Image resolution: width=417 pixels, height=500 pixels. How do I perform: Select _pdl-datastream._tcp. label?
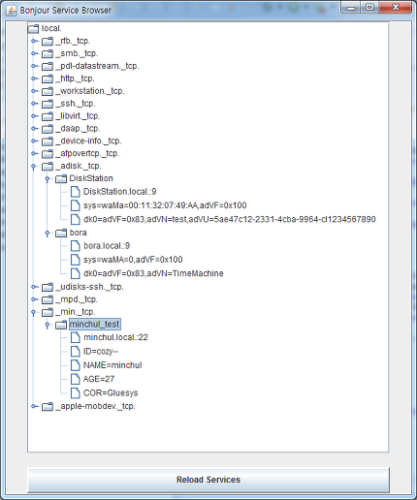click(97, 66)
